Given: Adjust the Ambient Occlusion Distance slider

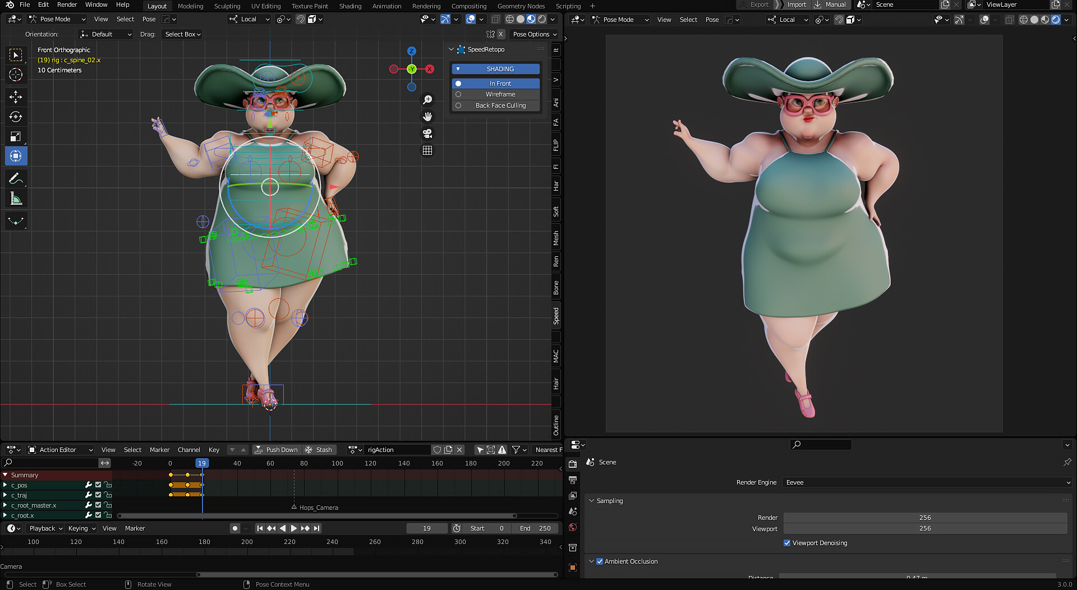Looking at the screenshot, I should [x=926, y=578].
